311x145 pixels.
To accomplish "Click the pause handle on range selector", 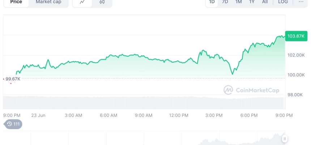I will point(285,138).
